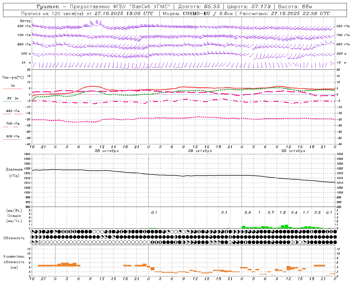Screen dimensions: 351x281
Task: Click the 1.8 precipitation value
Action: (x=282, y=212)
